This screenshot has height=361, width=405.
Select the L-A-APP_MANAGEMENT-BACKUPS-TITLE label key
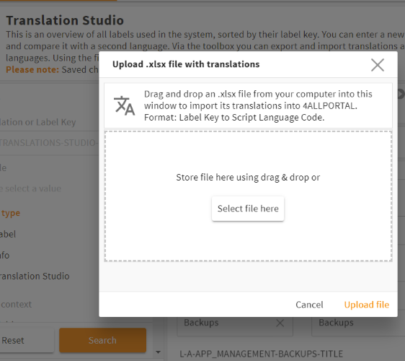point(261,354)
